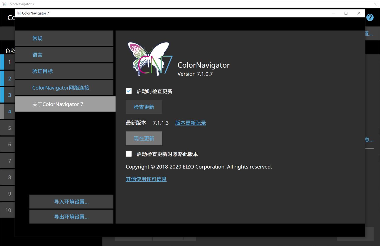Click the blue help question mark icon
The width and height of the screenshot is (380, 246).
(x=370, y=17)
